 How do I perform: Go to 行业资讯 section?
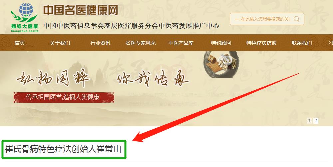(100, 43)
